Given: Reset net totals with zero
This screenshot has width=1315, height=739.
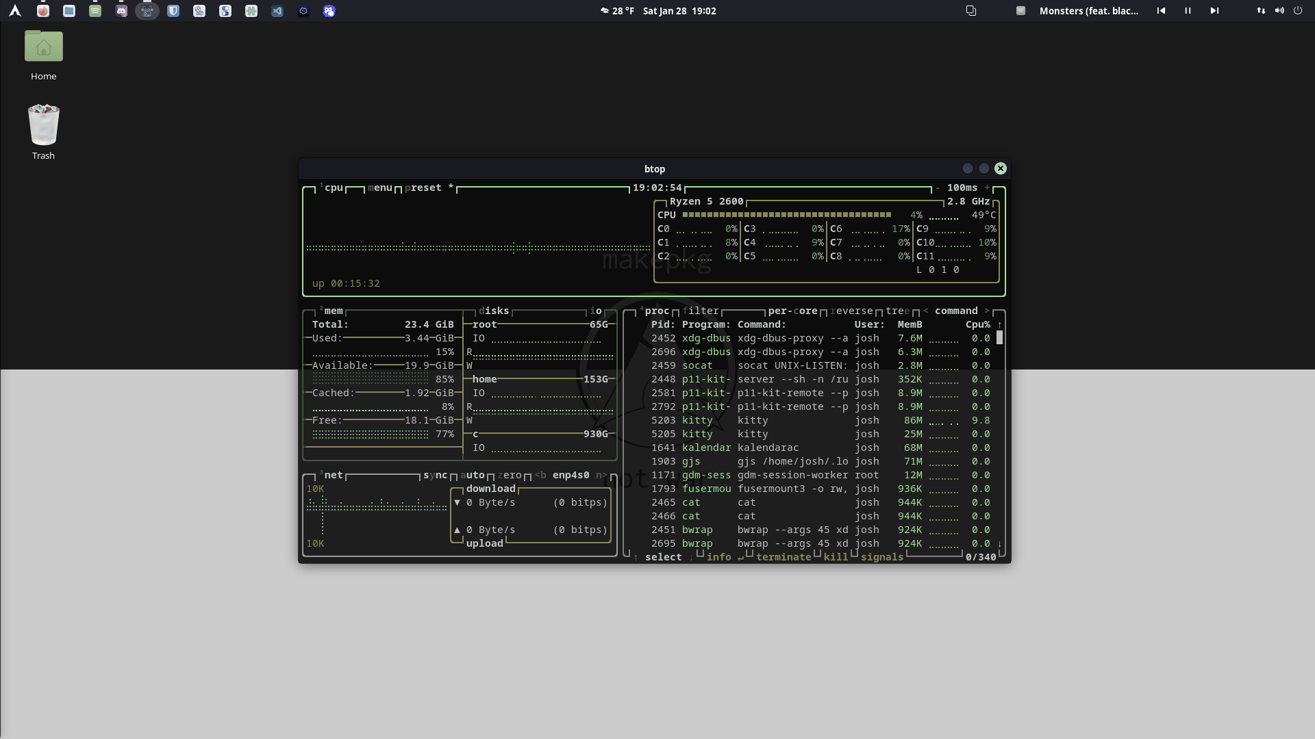Looking at the screenshot, I should pos(510,475).
